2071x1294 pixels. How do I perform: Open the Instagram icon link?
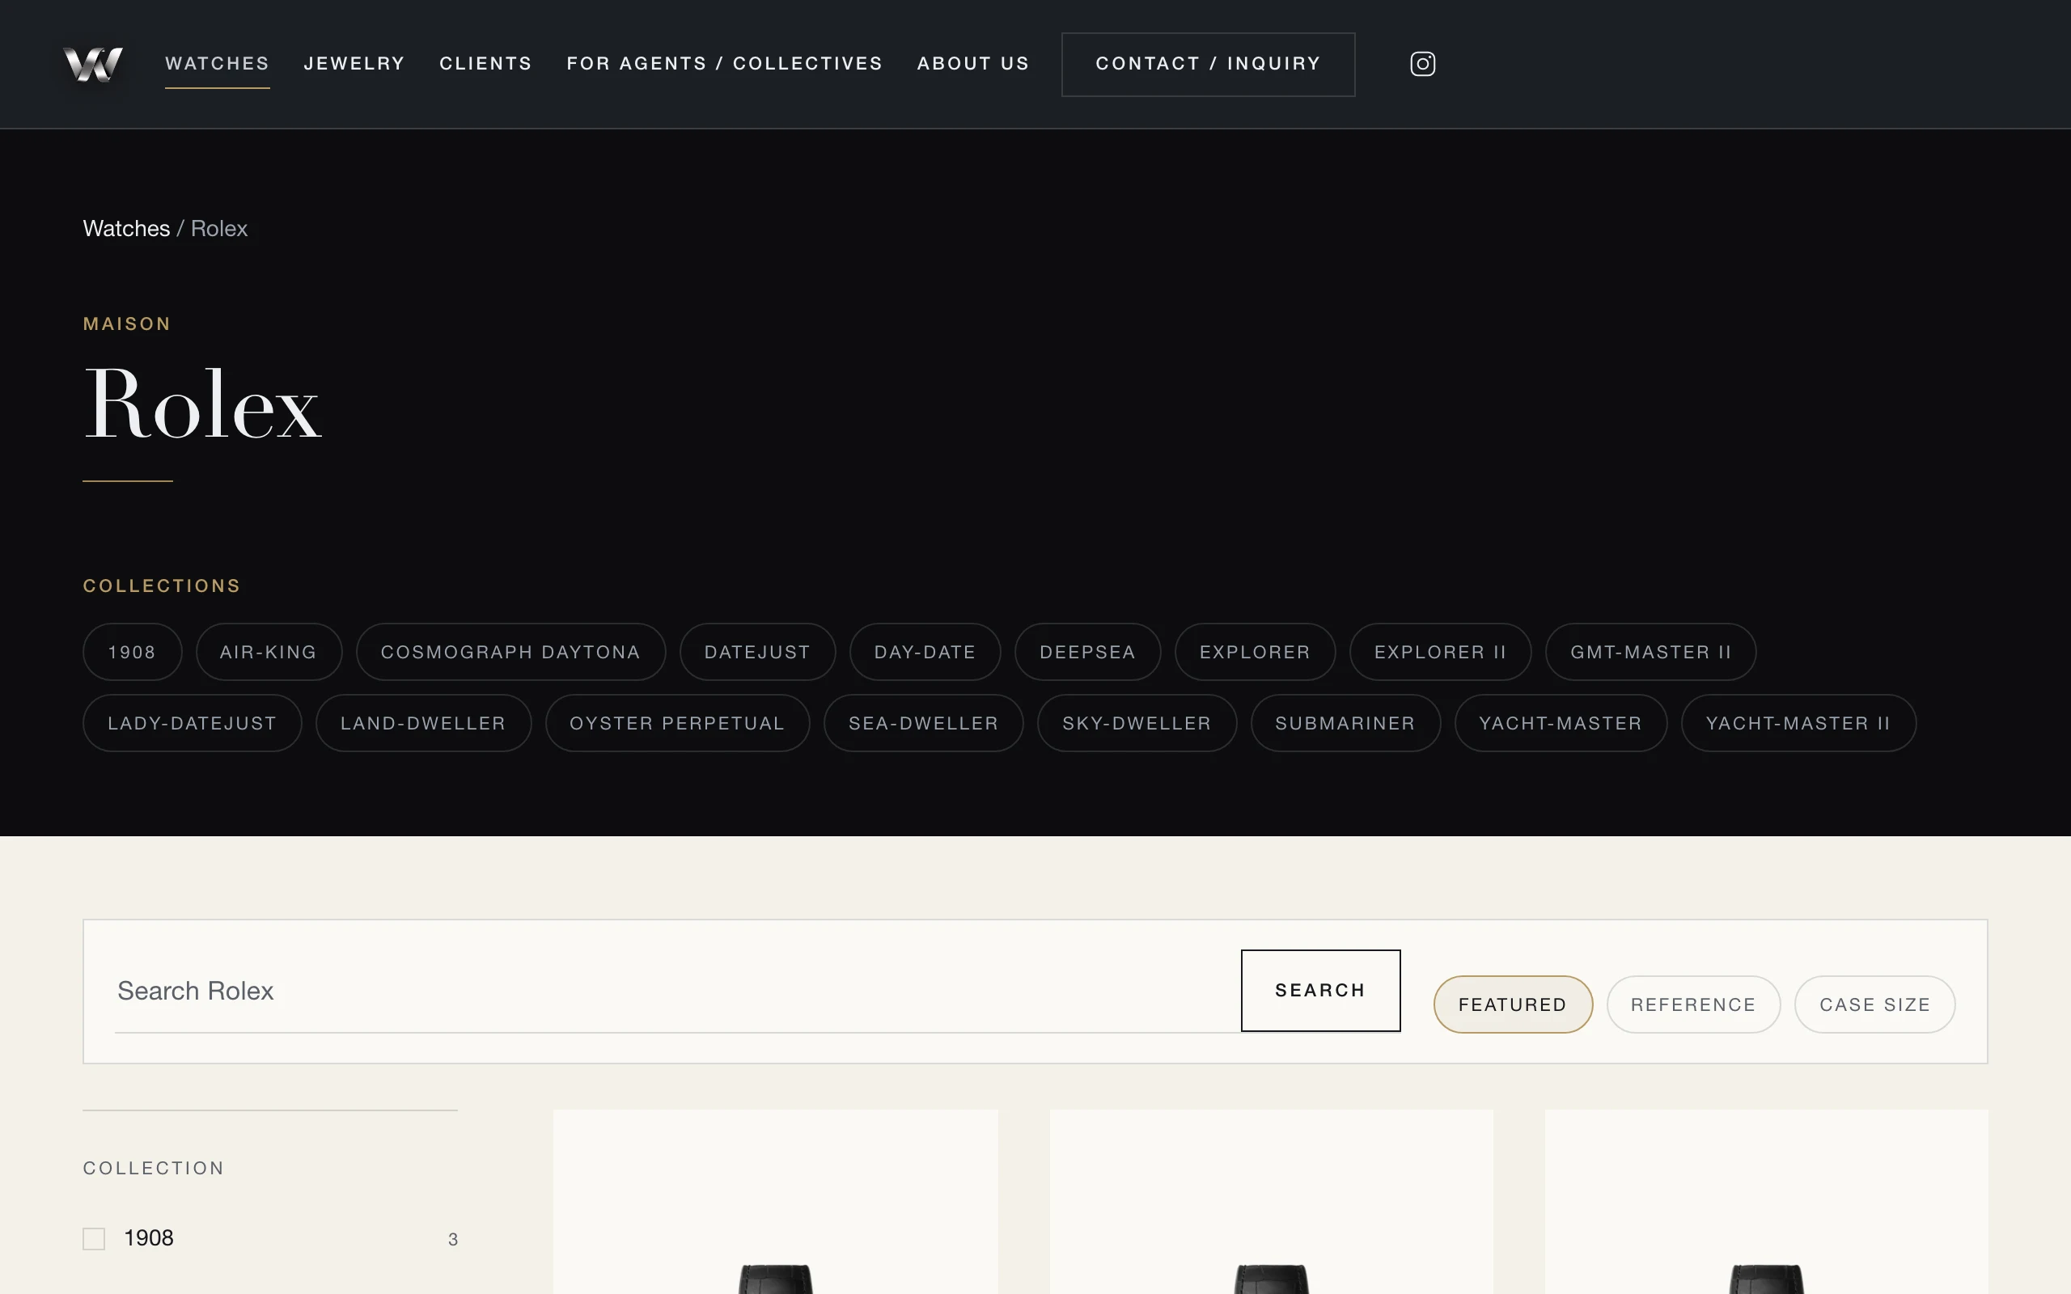1422,64
